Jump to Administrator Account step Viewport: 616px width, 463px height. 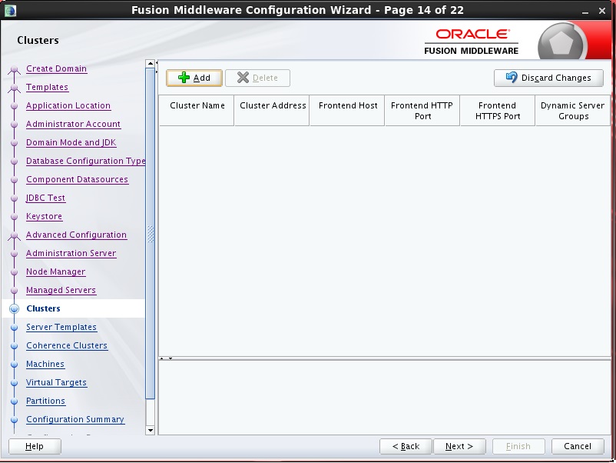click(73, 124)
